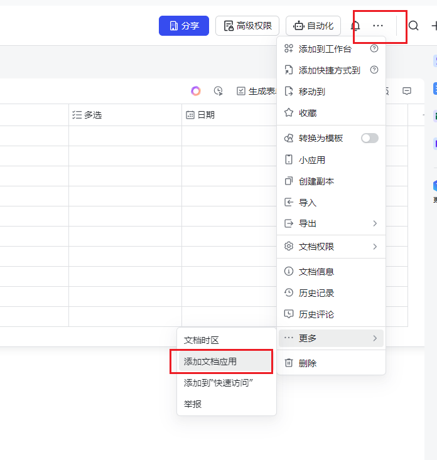Expand the 更多 submenu
This screenshot has height=460, width=437.
point(331,338)
